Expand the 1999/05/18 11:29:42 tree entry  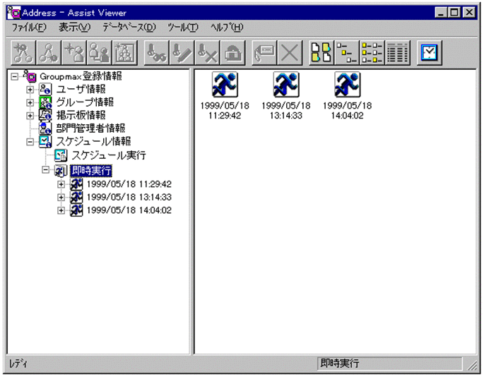click(61, 184)
